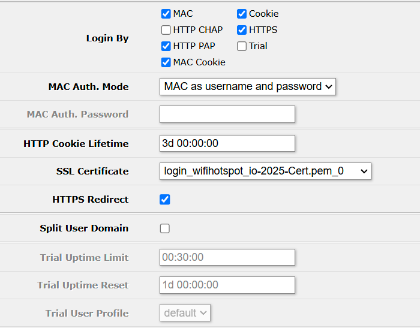Toggle the HTTP PAP checkbox
This screenshot has height=328, width=420.
coord(166,46)
